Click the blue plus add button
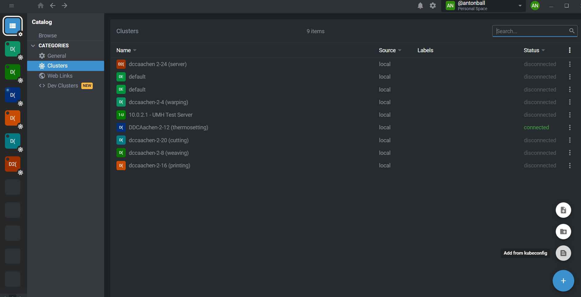The width and height of the screenshot is (581, 297). tap(563, 281)
